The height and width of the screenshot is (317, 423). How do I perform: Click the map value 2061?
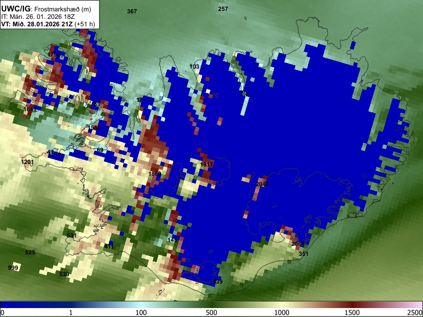coord(298,244)
